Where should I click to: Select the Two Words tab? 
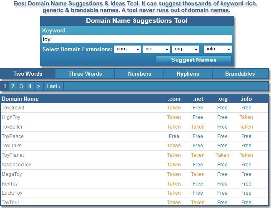click(28, 74)
